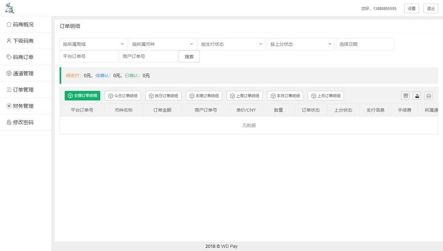Open the 按所属商城 dropdown

coord(93,44)
